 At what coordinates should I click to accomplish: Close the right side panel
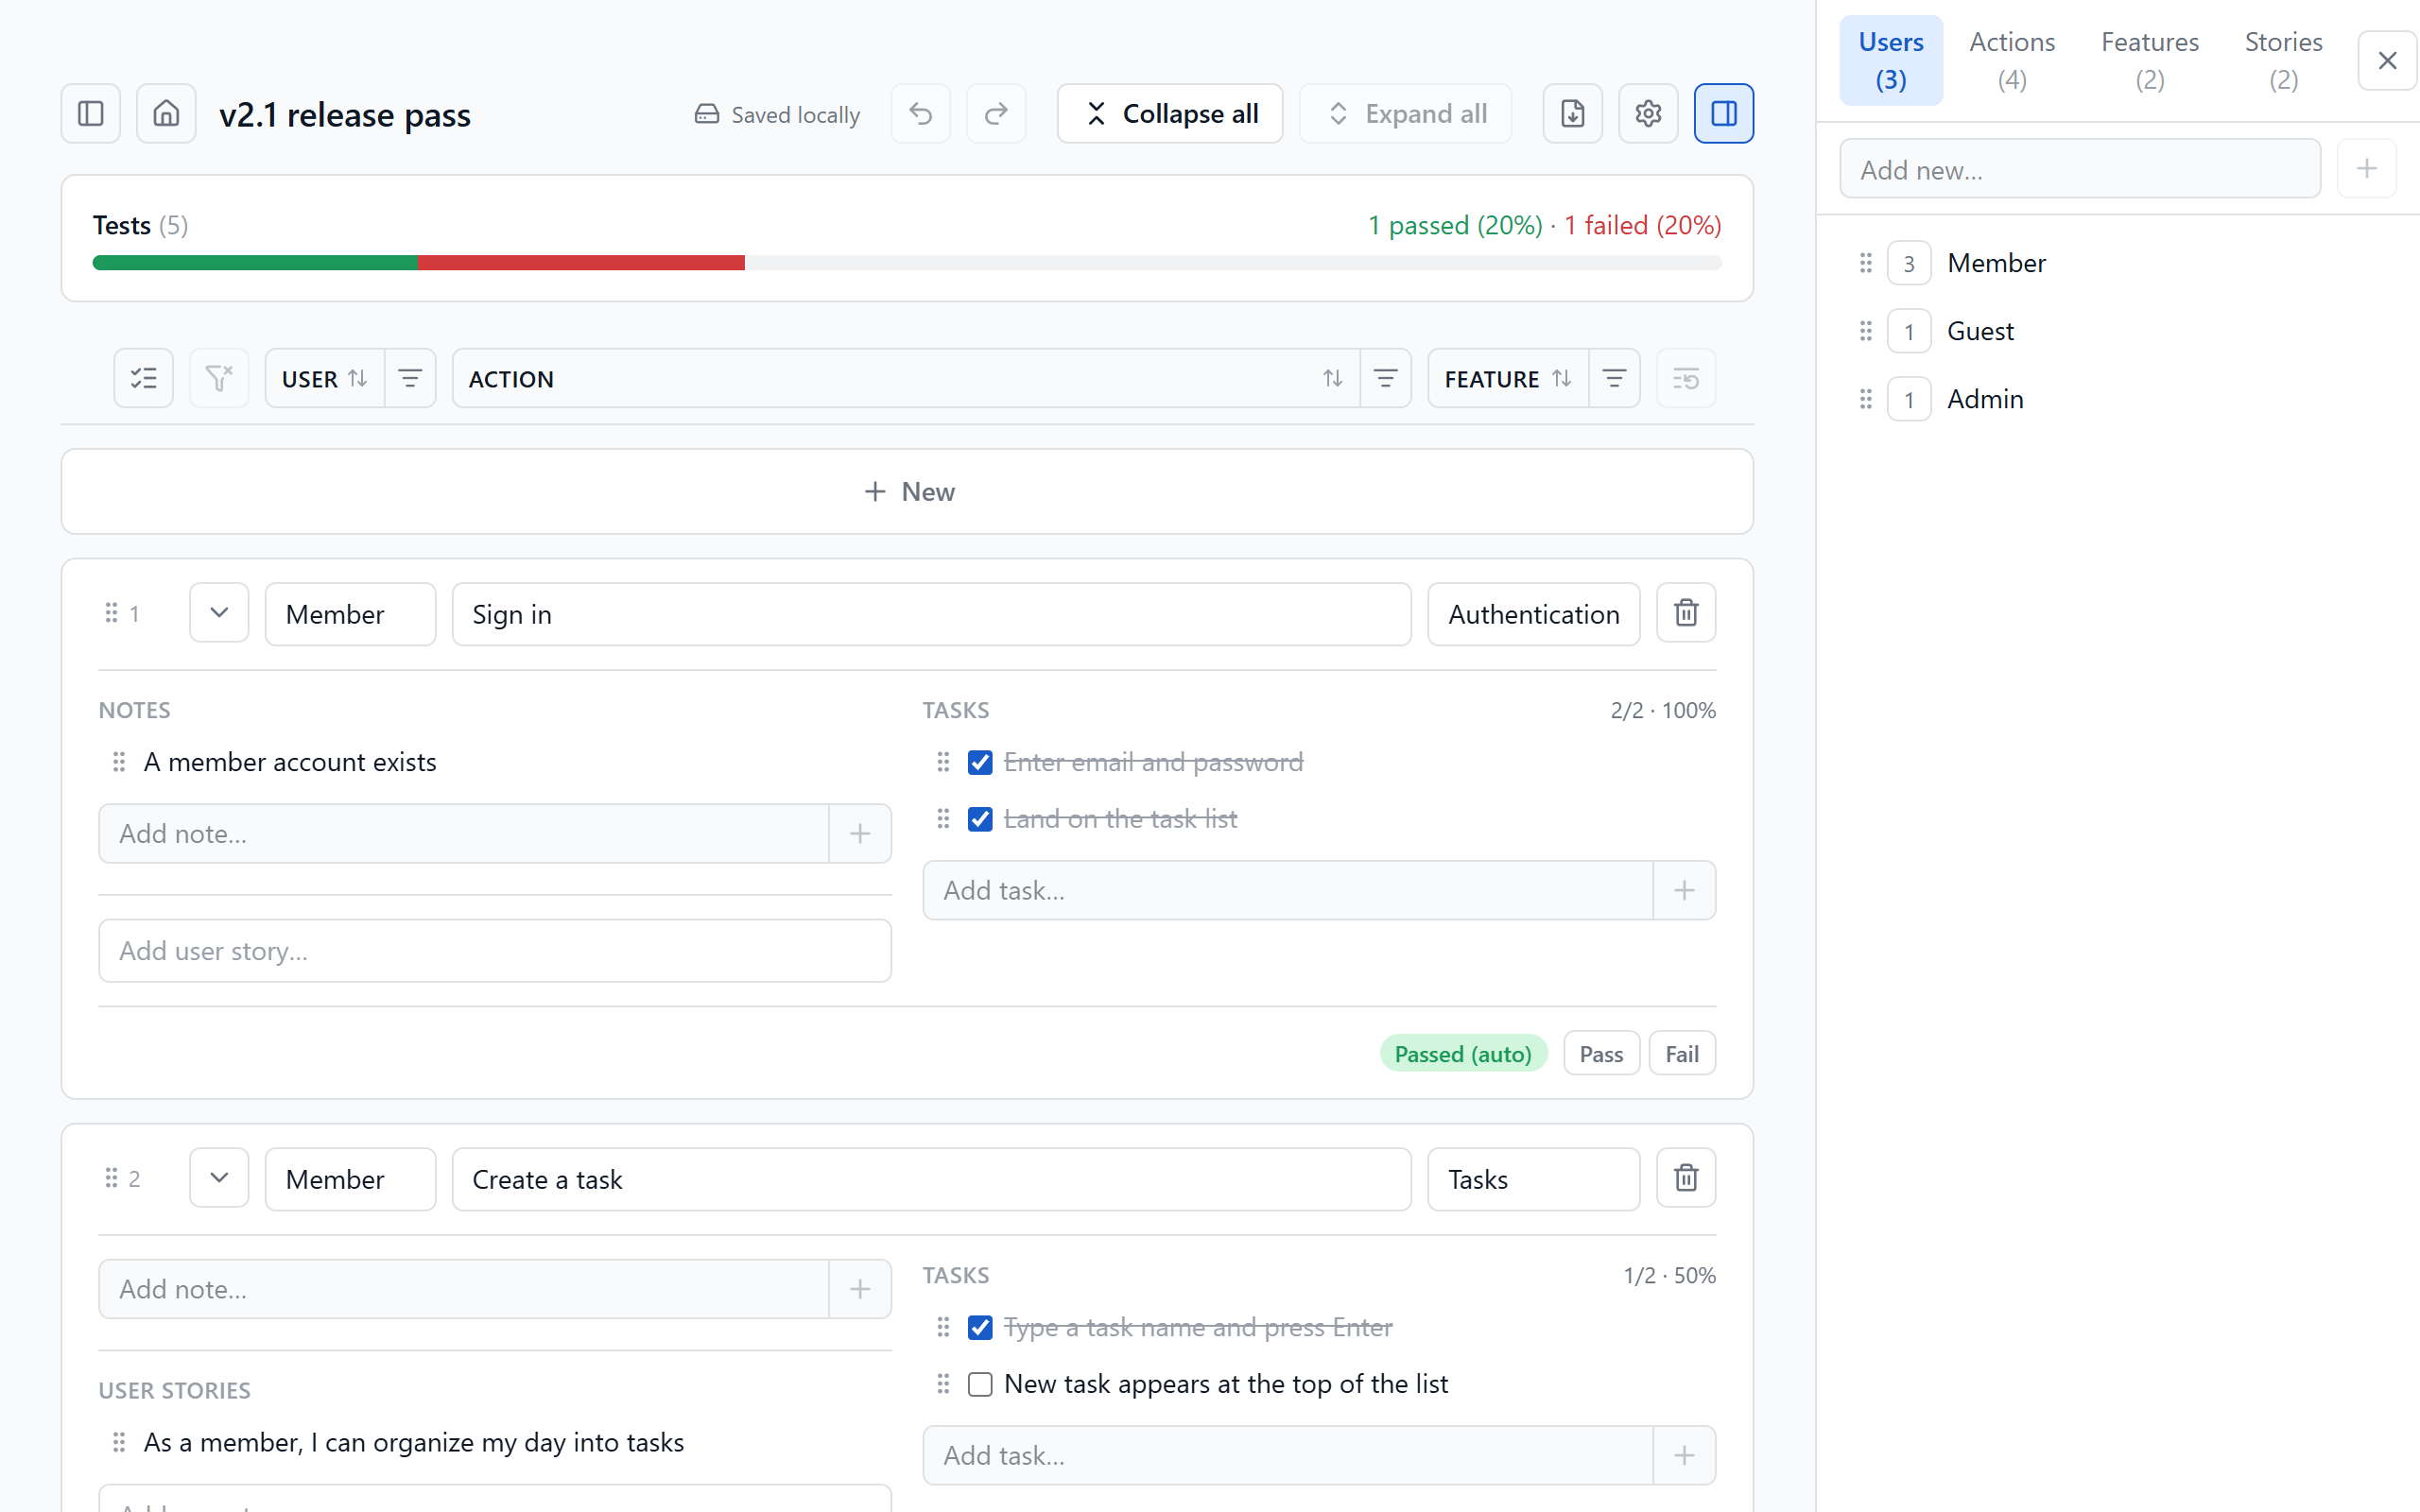(x=2387, y=61)
